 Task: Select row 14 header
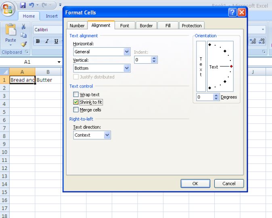(x=4, y=184)
